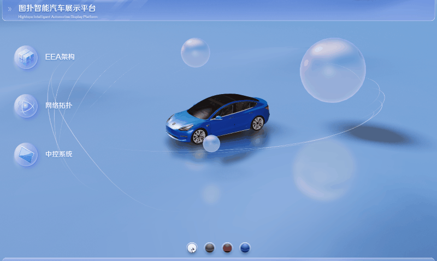Click the EEA架构 cube icon
Image resolution: width=437 pixels, height=261 pixels.
tap(26, 57)
